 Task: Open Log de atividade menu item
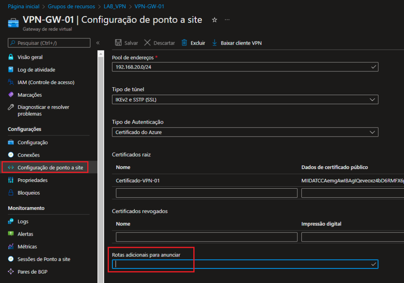point(36,70)
